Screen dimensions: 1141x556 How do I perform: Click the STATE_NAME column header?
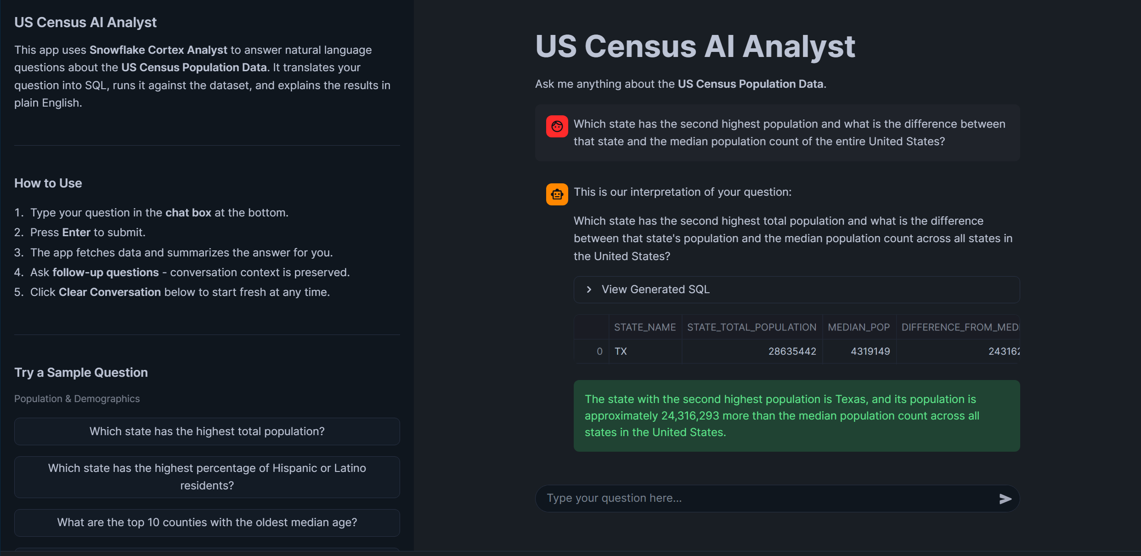644,327
